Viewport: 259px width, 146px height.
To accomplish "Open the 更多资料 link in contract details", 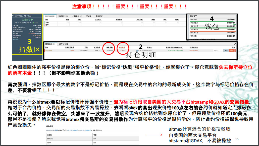I will pos(16,39).
